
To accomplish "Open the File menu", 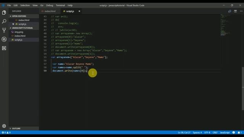I will pyautogui.click(x=9, y=5).
